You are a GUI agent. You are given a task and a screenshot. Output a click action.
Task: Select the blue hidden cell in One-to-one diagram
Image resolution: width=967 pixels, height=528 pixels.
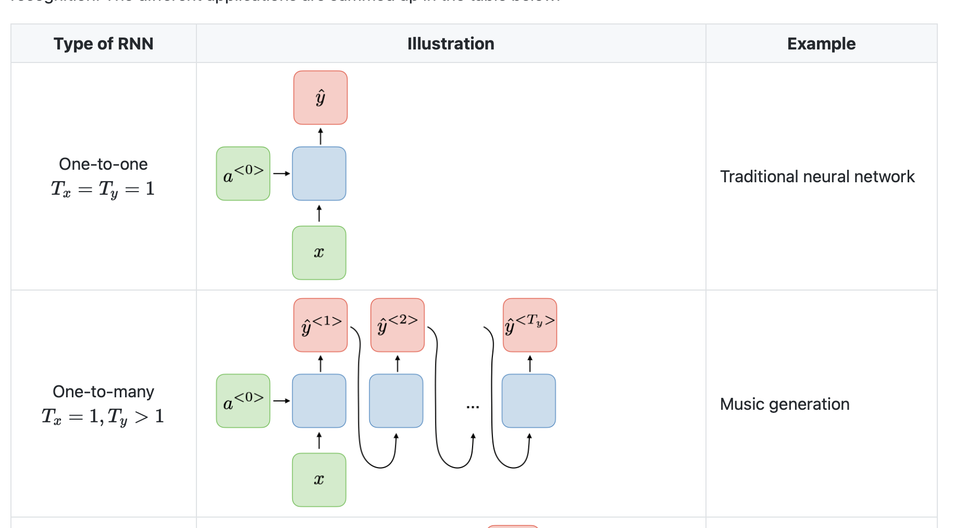coord(319,173)
